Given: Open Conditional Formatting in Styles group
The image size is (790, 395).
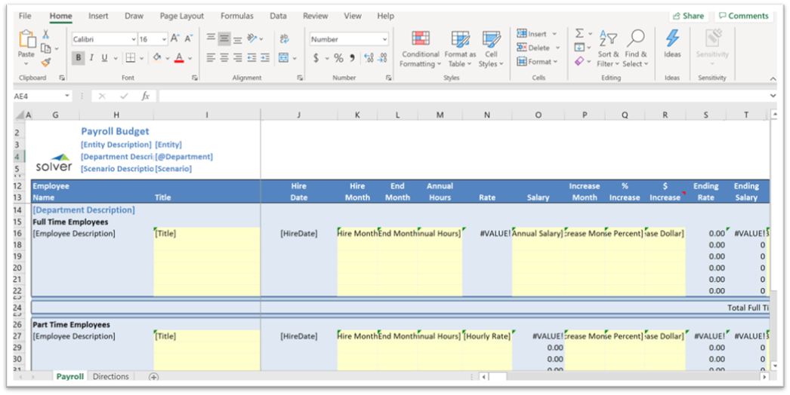Looking at the screenshot, I should (x=421, y=49).
